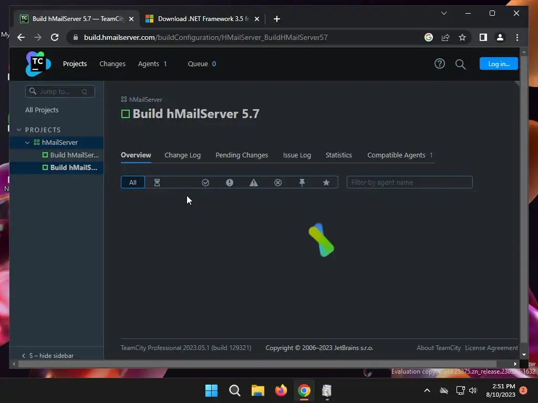This screenshot has height=403, width=538.
Task: Open All Projects in sidebar
Action: (42, 110)
